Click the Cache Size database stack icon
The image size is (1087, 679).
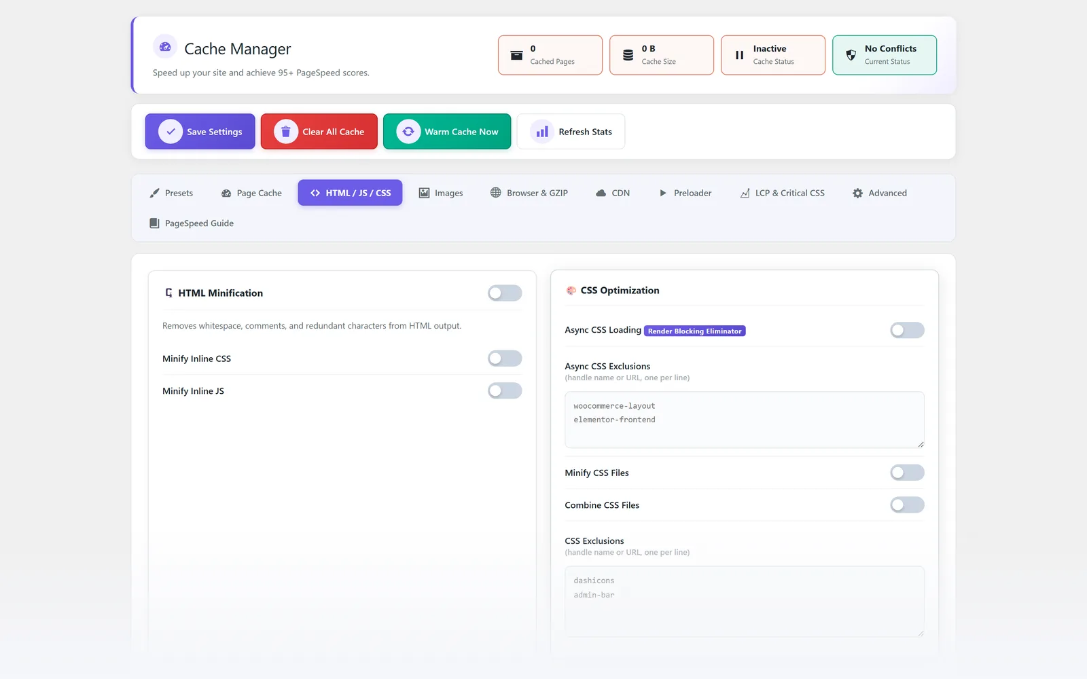628,55
